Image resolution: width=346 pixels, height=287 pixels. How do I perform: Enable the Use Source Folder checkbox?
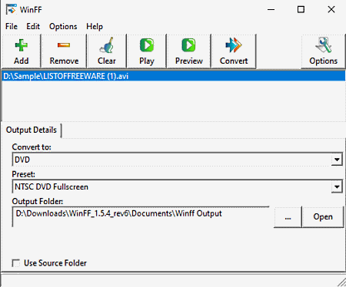(16, 263)
